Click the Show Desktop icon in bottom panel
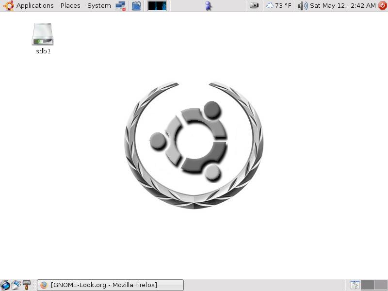The image size is (388, 291). (355, 285)
